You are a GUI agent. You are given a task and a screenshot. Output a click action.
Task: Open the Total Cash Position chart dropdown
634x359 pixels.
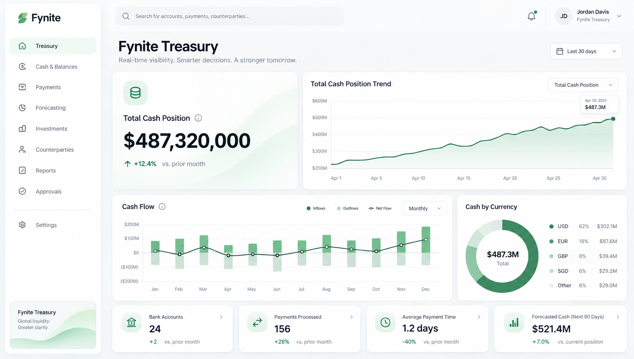[x=583, y=85]
